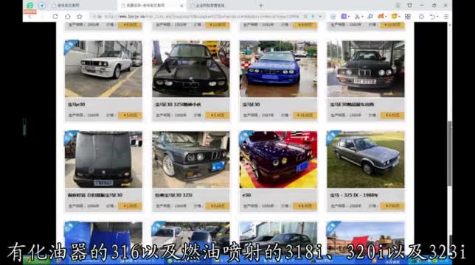Bookmark this page with the star icon
The width and height of the screenshot is (475, 265).
80,17
